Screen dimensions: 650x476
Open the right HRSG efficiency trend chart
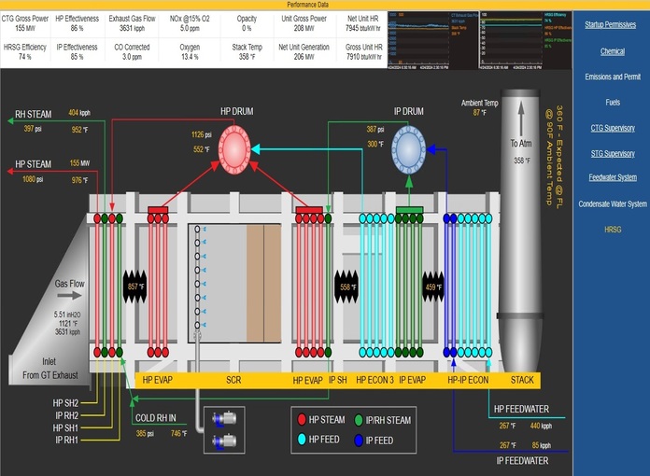(525, 40)
